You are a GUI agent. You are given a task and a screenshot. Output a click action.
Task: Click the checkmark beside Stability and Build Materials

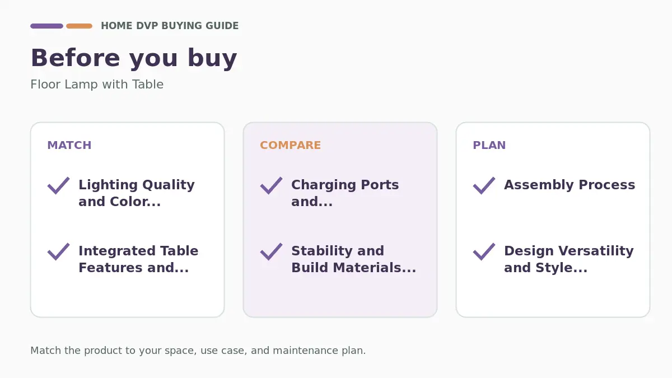point(271,251)
